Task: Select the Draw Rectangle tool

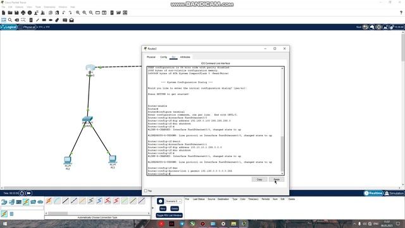Action: click(x=44, y=20)
